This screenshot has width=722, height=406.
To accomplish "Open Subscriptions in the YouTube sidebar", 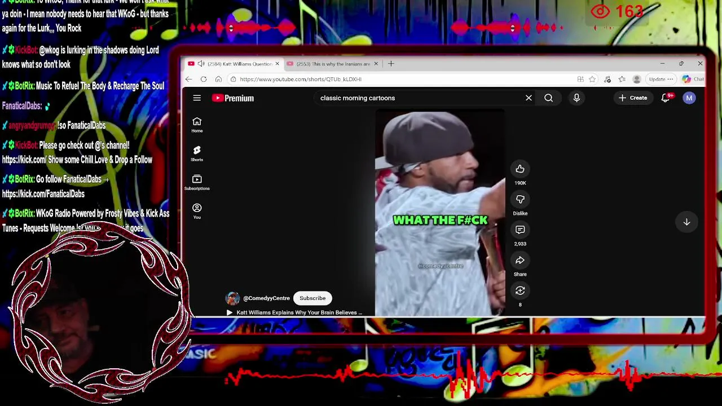I will tap(197, 183).
